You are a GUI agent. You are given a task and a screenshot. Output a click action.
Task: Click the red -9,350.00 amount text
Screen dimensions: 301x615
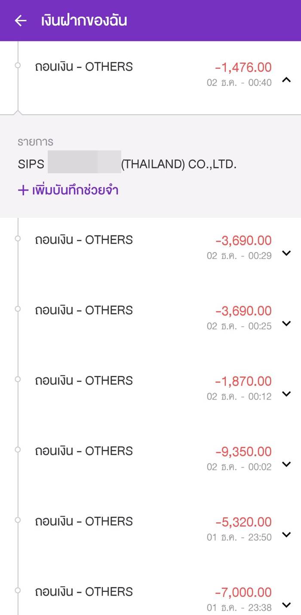[245, 451]
